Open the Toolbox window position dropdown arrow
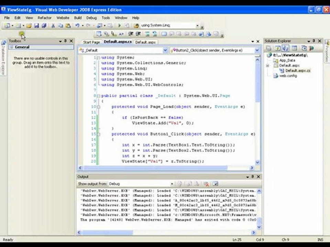The height and width of the screenshot is (247, 330). (x=60, y=41)
